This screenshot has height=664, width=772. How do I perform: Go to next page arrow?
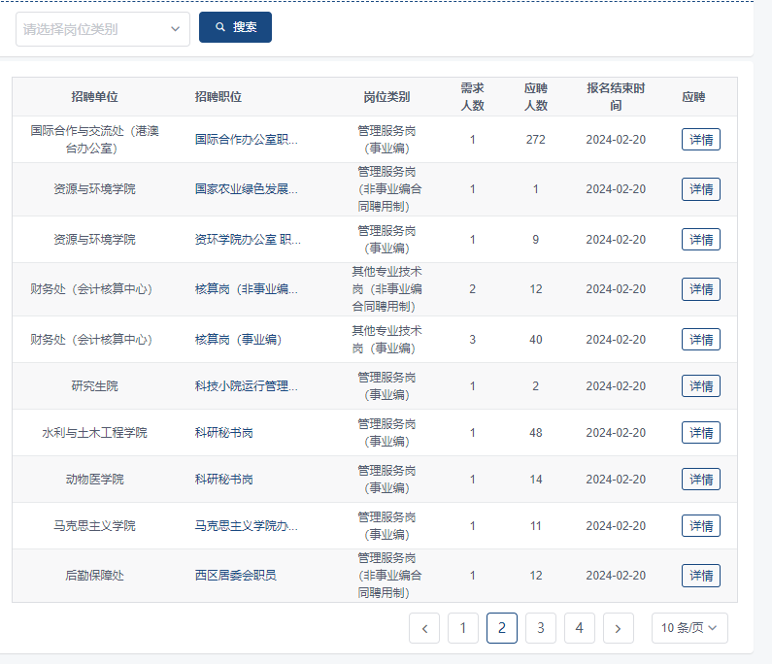pos(618,628)
